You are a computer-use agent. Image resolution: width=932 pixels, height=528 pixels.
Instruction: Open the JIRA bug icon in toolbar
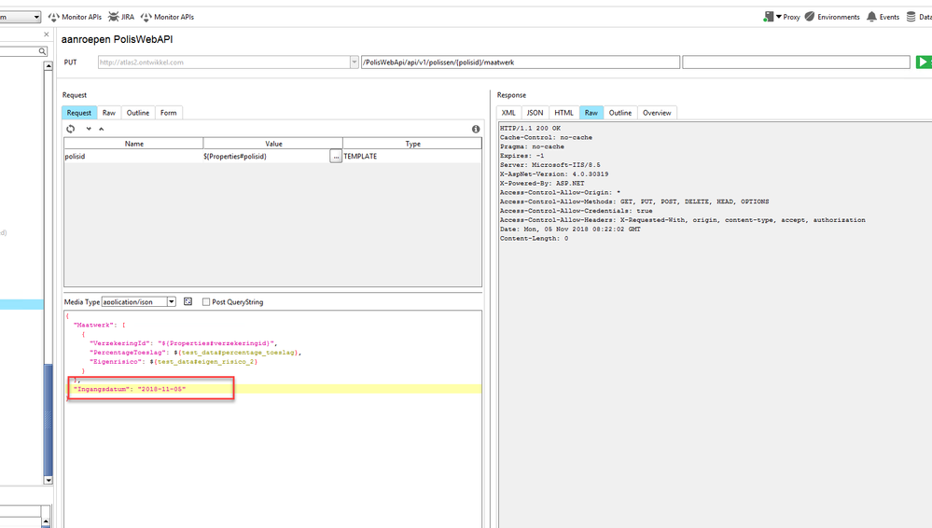(113, 17)
